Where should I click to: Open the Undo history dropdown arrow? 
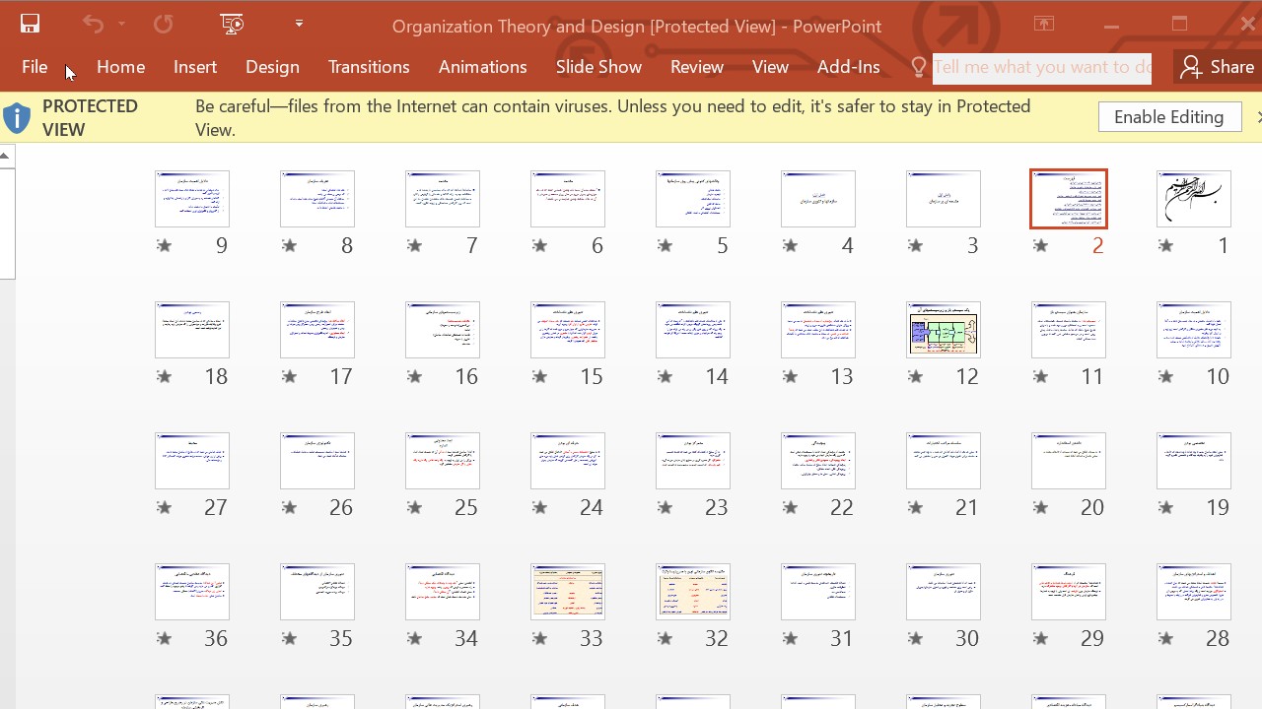[121, 25]
